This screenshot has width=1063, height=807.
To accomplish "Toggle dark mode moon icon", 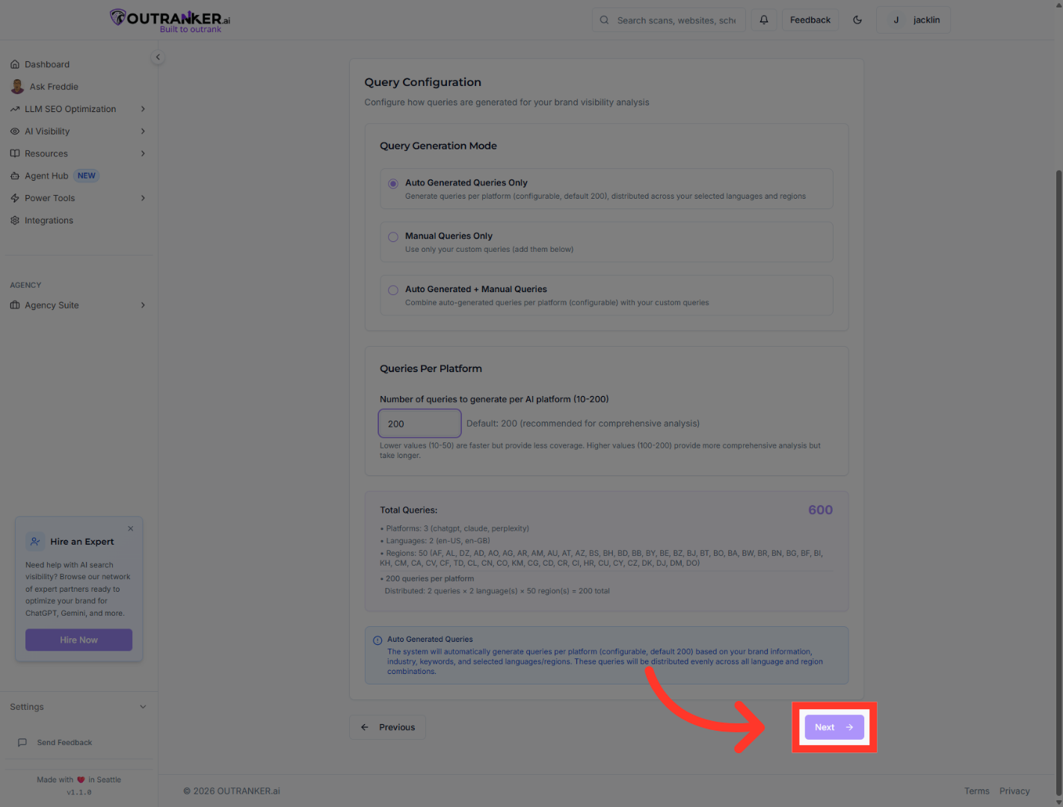I will 857,20.
